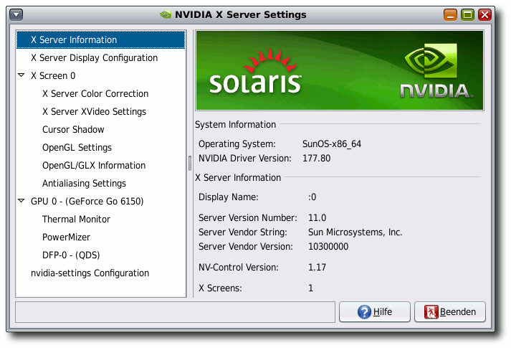Click driver version value 177.80
The image size is (511, 348).
tap(316, 158)
